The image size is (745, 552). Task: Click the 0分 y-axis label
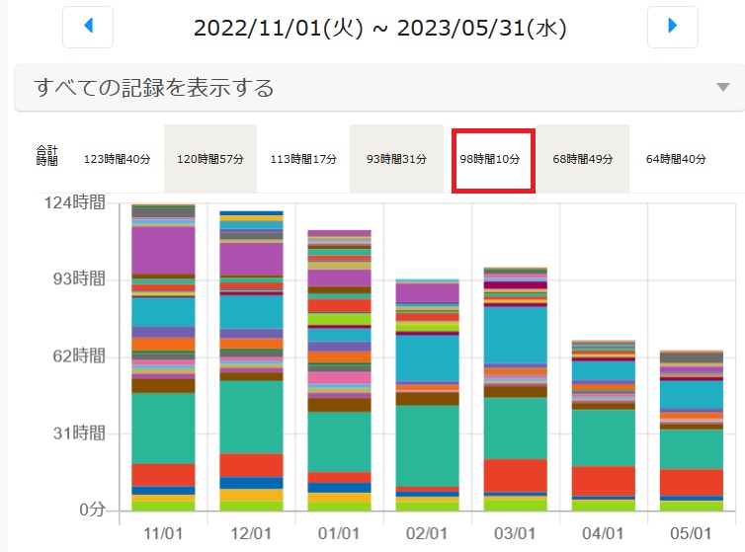(92, 510)
